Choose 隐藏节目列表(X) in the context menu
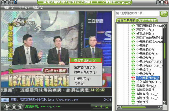The width and height of the screenshot is (169, 111). click(85, 72)
